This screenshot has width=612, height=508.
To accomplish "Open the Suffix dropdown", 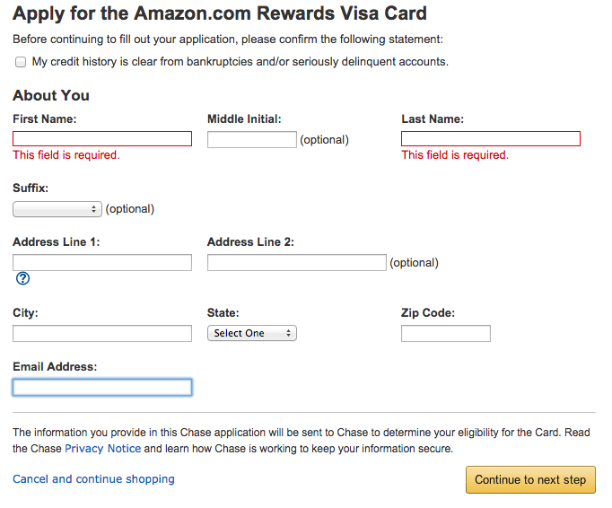I will pyautogui.click(x=57, y=209).
